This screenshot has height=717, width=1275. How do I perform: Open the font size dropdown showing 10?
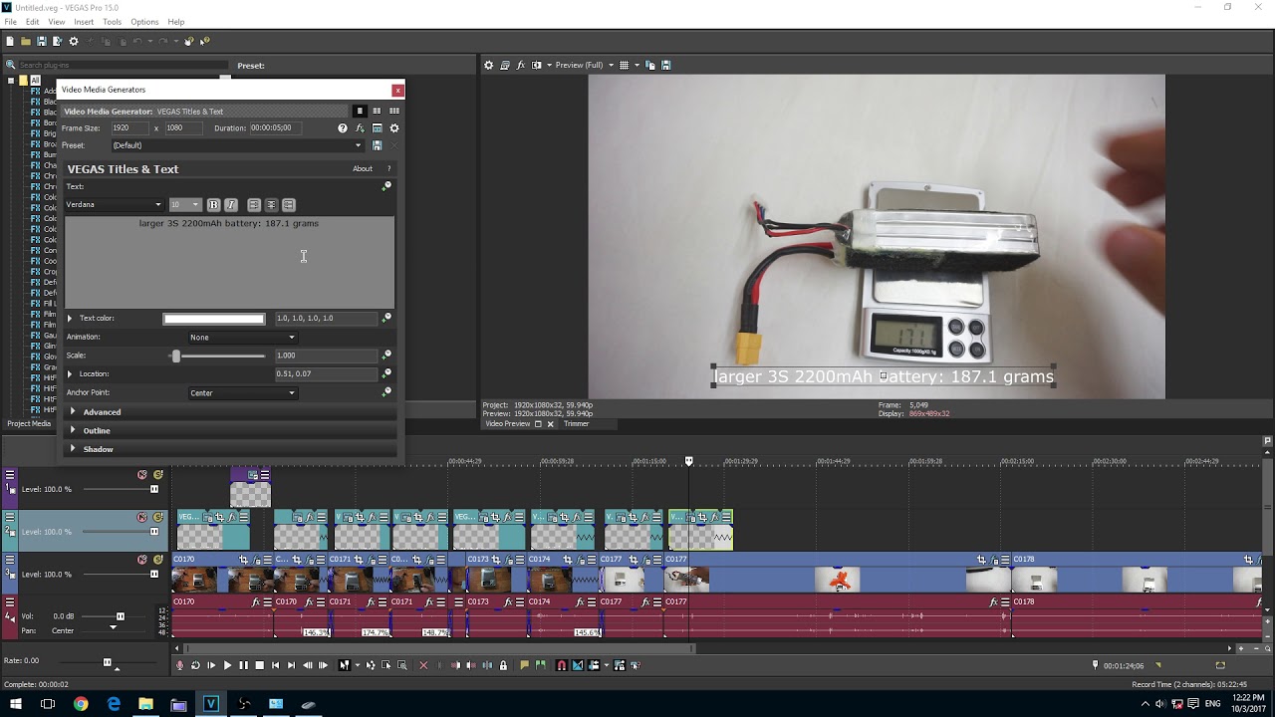[185, 204]
